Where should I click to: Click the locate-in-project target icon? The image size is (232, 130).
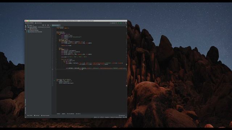coord(43,25)
